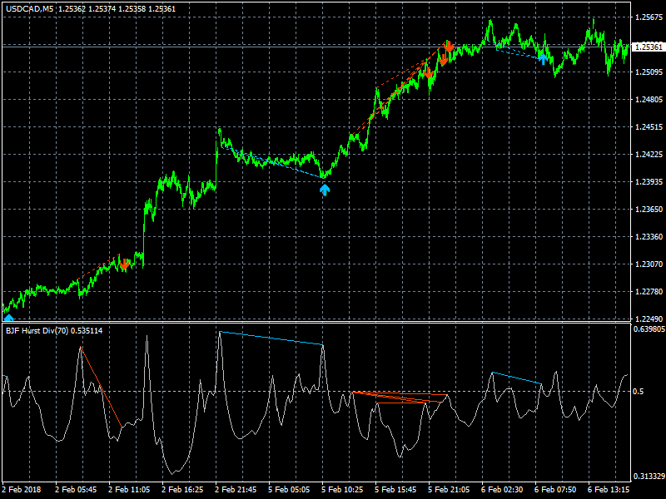Click the 2 Feb 21:45 time label
Image resolution: width=666 pixels, height=499 pixels.
tap(236, 490)
